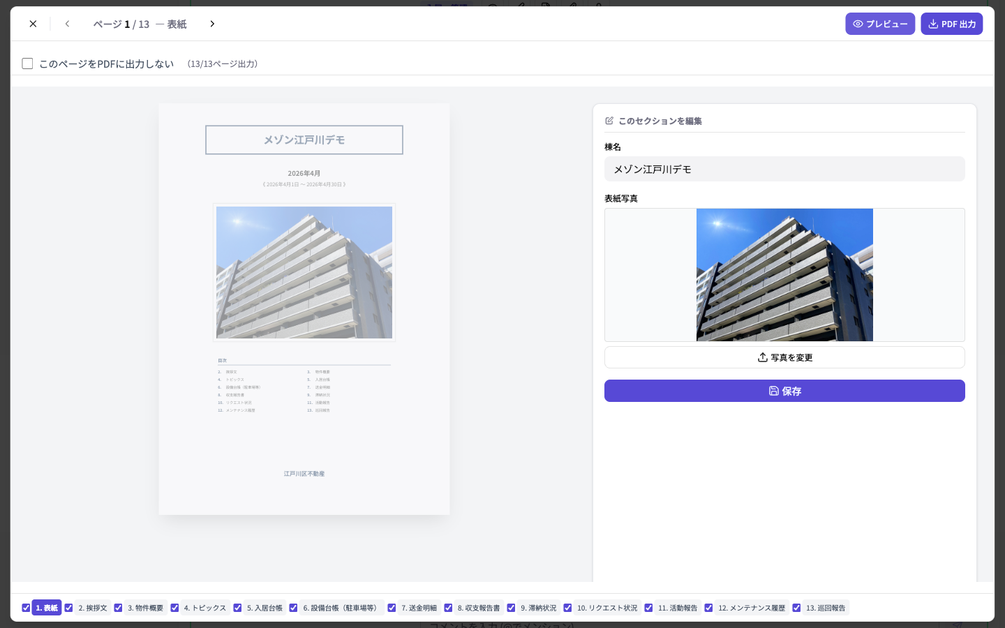The height and width of the screenshot is (628, 1005).
Task: Uncheck the 2. 挨拶文 checkbox
Action: pos(68,608)
